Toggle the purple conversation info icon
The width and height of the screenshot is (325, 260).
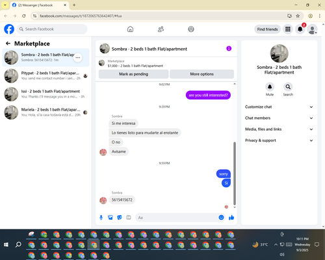click(229, 49)
